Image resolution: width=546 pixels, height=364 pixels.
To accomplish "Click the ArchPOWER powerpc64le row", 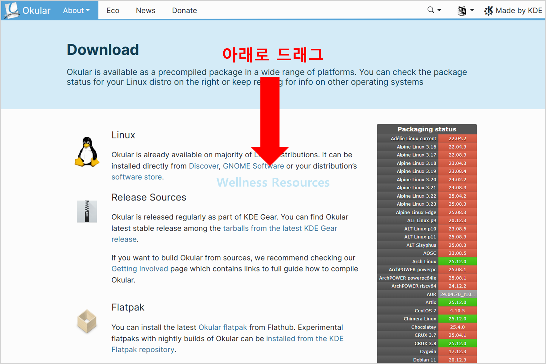I will [x=427, y=278].
